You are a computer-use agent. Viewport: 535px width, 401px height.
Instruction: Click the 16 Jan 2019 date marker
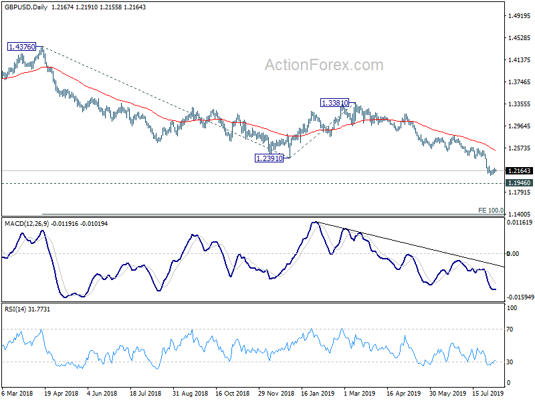(x=318, y=393)
